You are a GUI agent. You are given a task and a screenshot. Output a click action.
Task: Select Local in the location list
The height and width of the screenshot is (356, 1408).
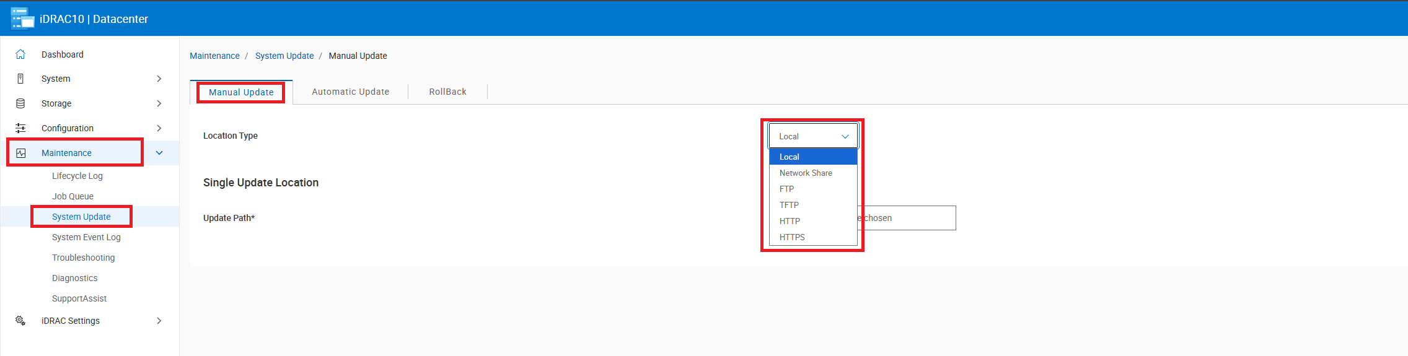pyautogui.click(x=813, y=157)
